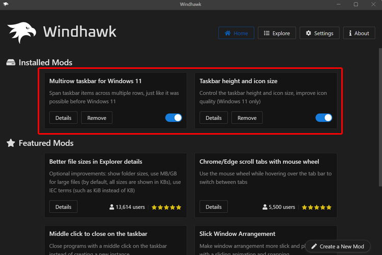Click the Windhawk eagle logo

pos(22,33)
